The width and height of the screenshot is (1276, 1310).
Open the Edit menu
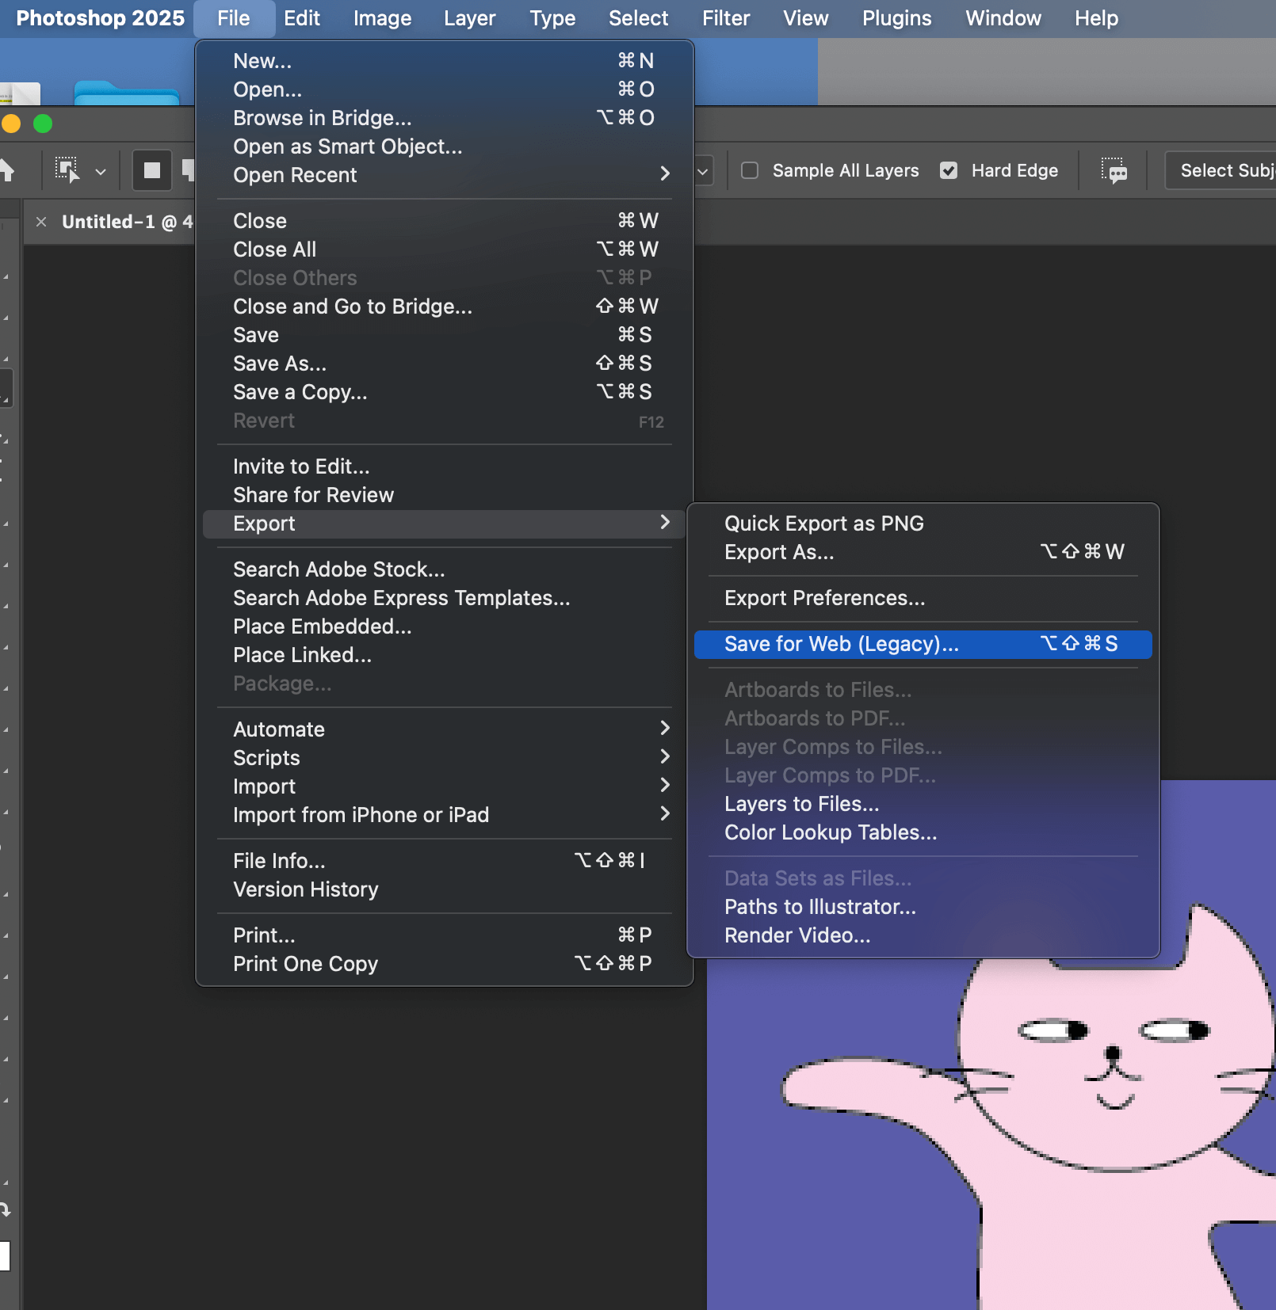coord(302,18)
